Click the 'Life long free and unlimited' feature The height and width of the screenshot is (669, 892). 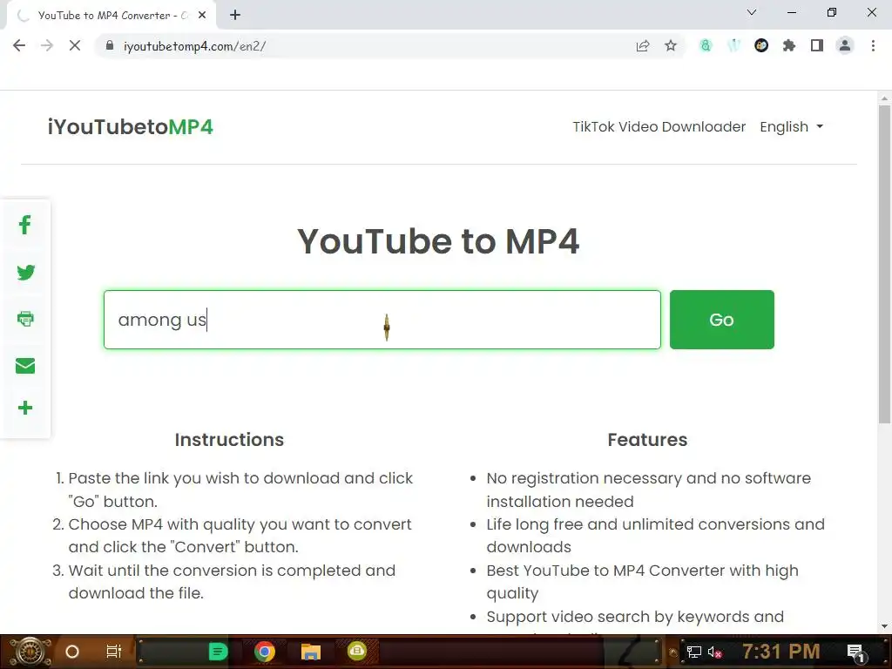pos(655,536)
